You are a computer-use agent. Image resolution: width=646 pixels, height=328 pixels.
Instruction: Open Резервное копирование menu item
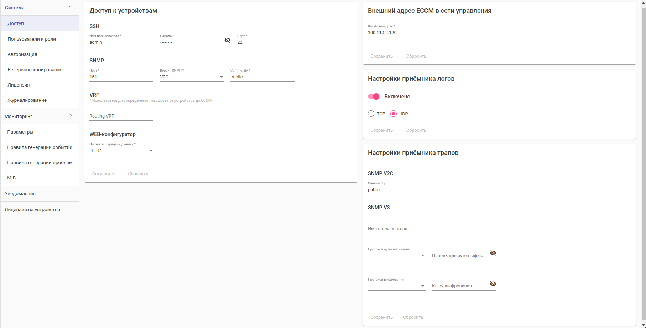pyautogui.click(x=35, y=69)
